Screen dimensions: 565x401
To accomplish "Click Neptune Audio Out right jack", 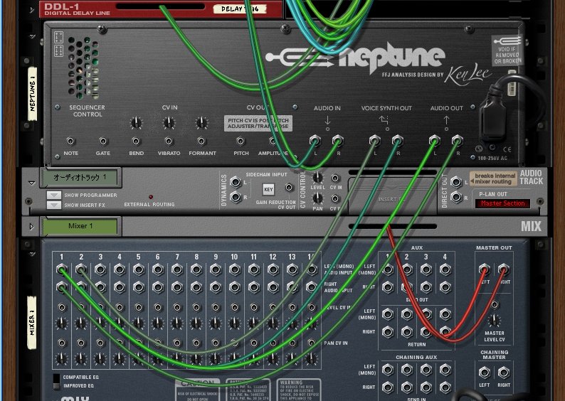I will 458,140.
